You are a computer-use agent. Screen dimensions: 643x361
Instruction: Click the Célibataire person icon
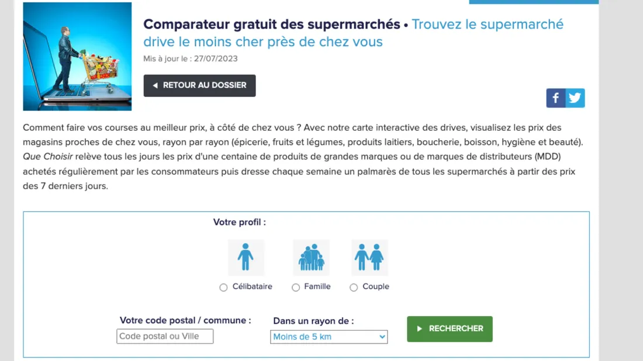(x=246, y=256)
